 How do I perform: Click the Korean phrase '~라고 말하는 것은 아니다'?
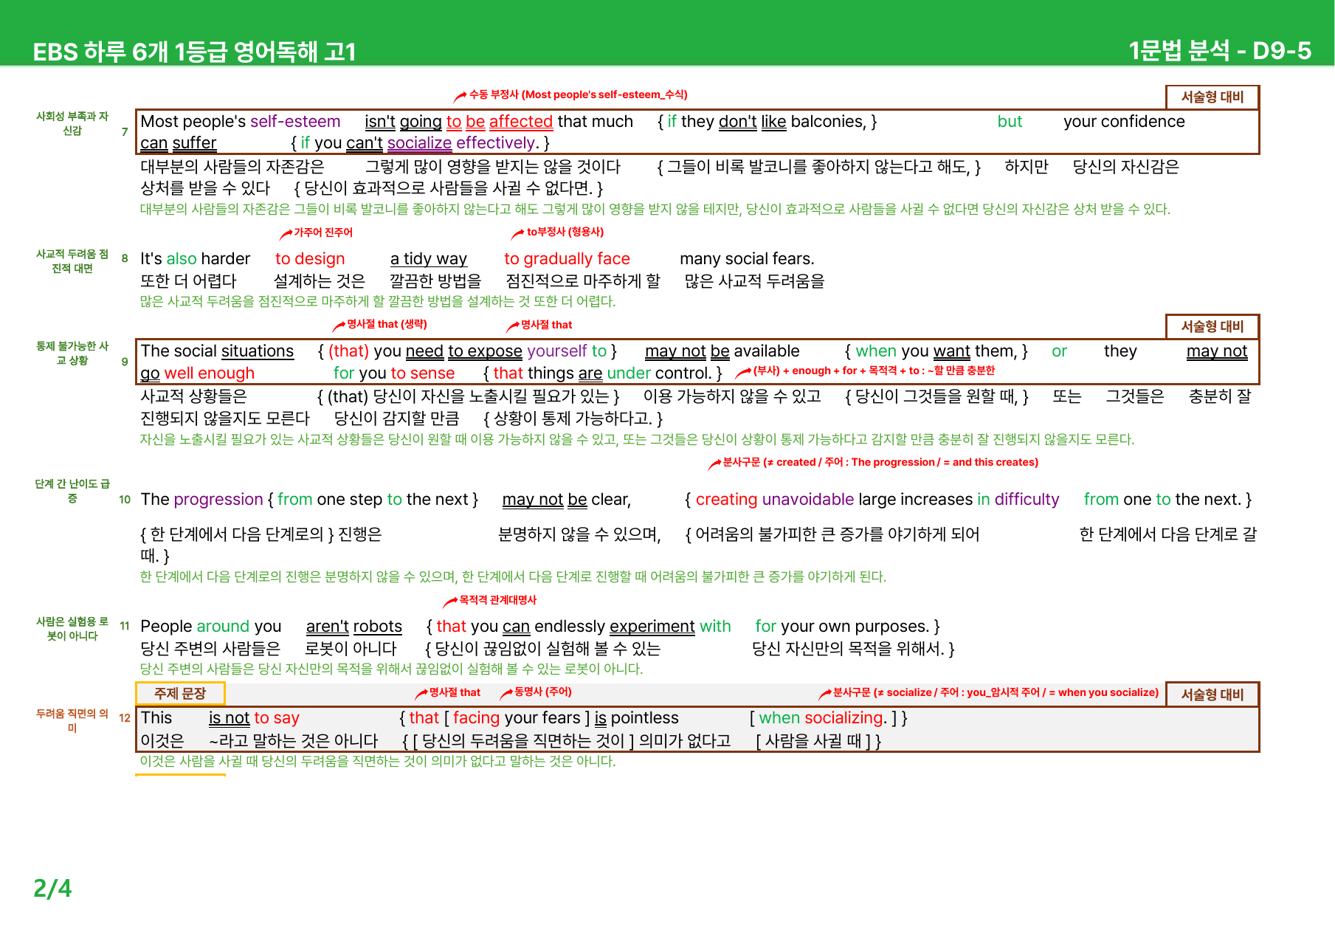tap(294, 740)
